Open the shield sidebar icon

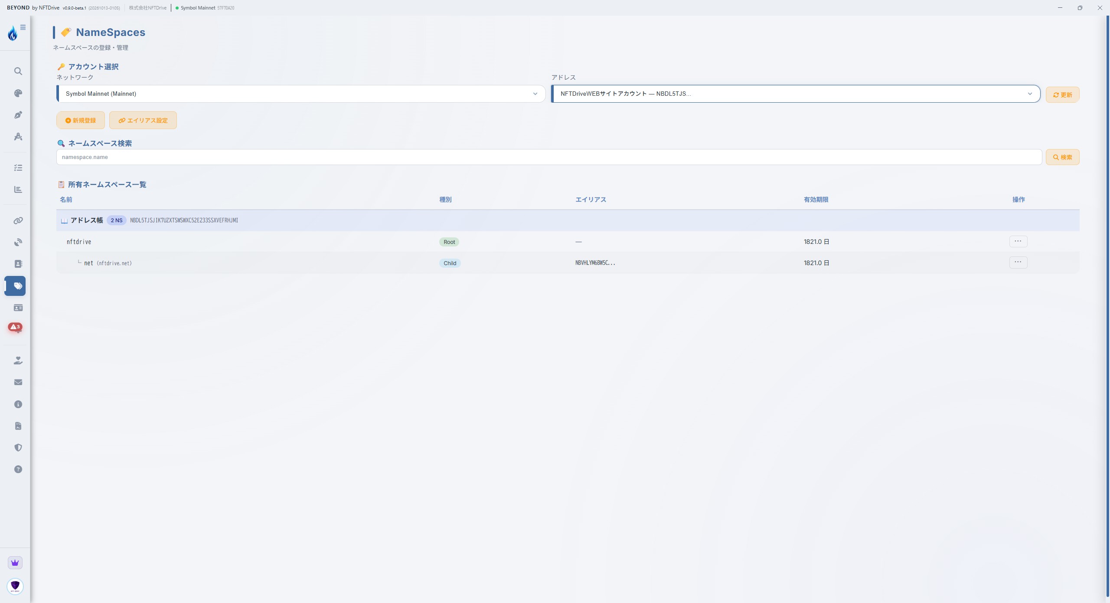click(18, 447)
